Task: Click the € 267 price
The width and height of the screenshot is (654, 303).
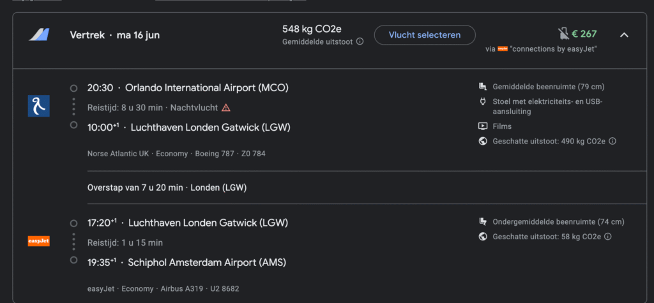Action: (x=584, y=34)
